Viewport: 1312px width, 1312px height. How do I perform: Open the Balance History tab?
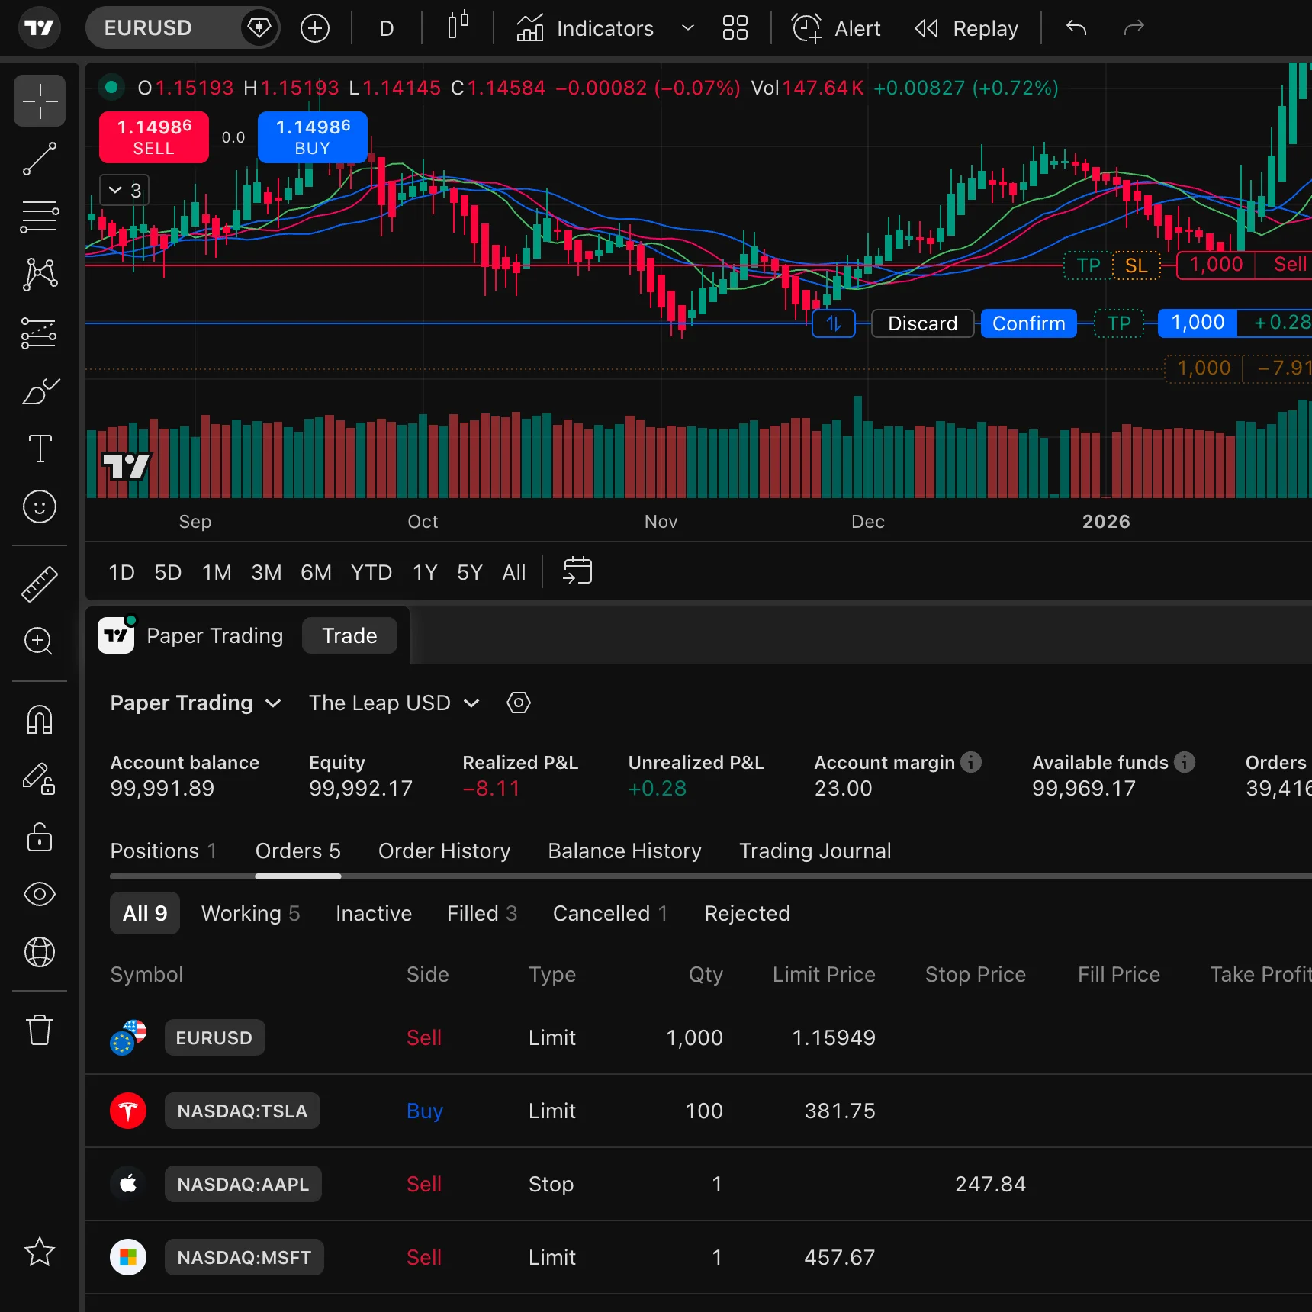[625, 851]
